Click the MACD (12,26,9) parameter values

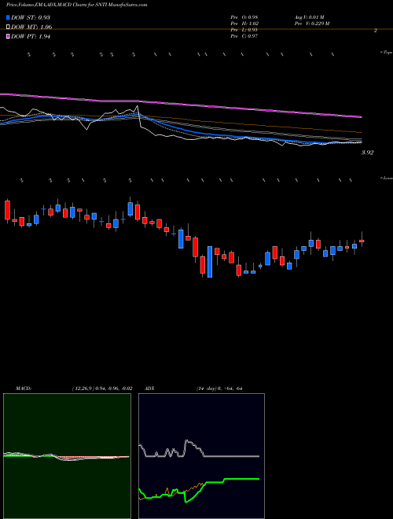tap(102, 388)
